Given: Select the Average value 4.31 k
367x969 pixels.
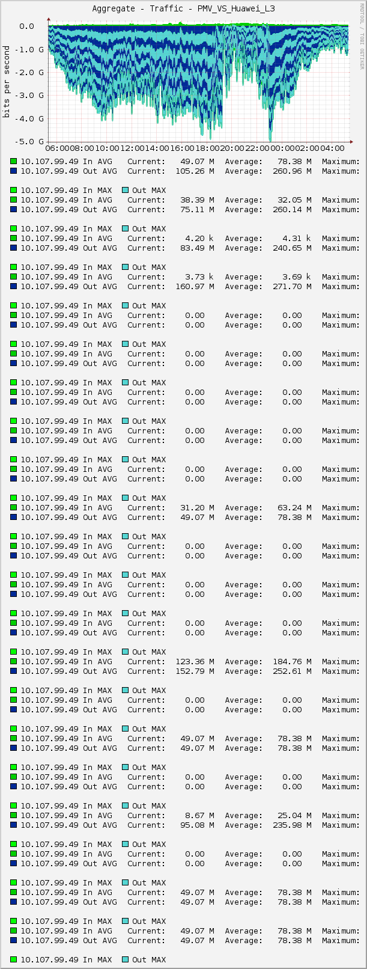Looking at the screenshot, I should pyautogui.click(x=297, y=239).
